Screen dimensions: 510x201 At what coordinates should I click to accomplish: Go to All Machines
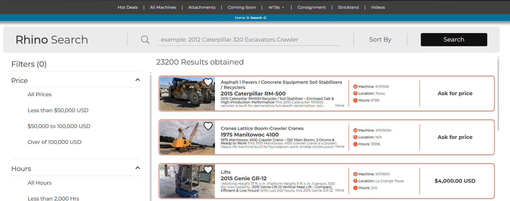tap(163, 7)
